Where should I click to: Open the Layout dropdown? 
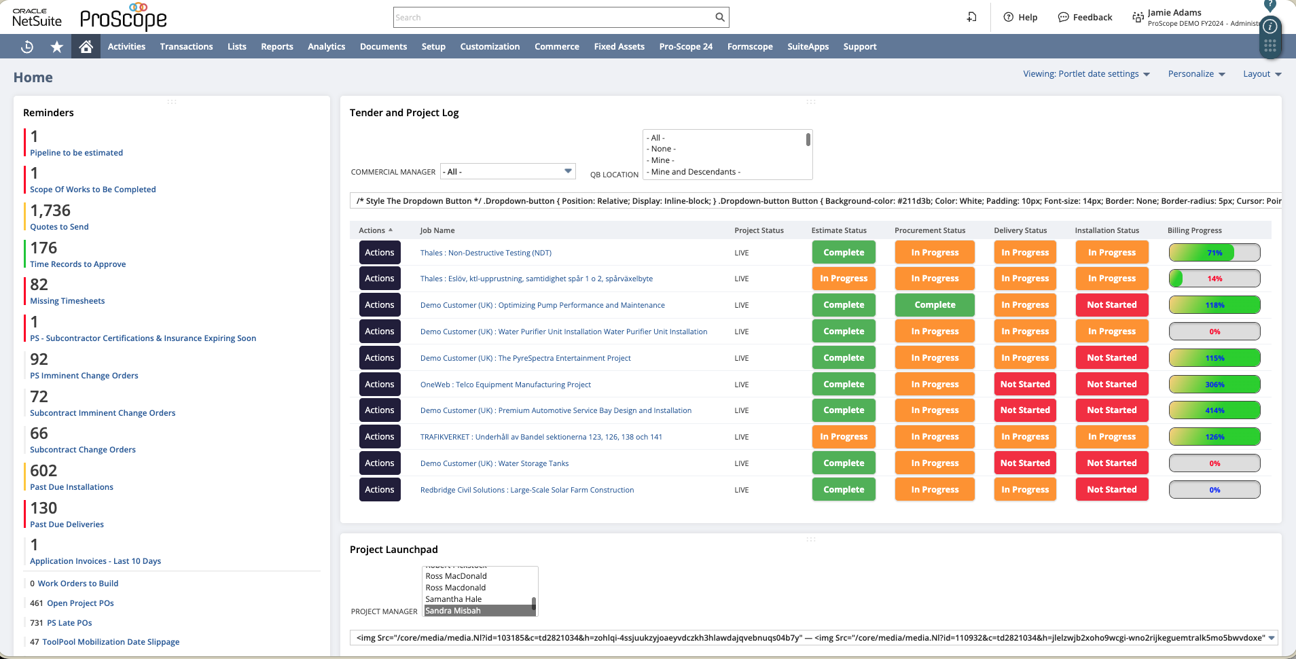(x=1262, y=74)
